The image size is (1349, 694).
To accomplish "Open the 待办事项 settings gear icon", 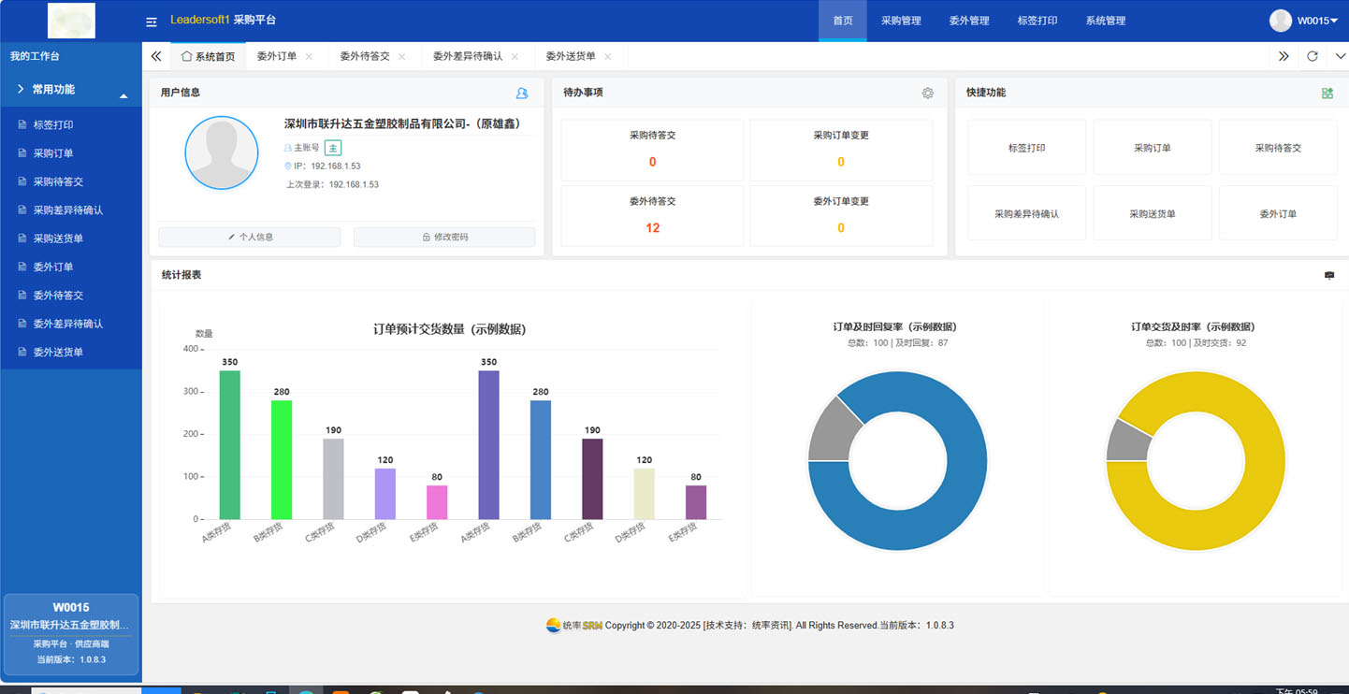I will [927, 93].
